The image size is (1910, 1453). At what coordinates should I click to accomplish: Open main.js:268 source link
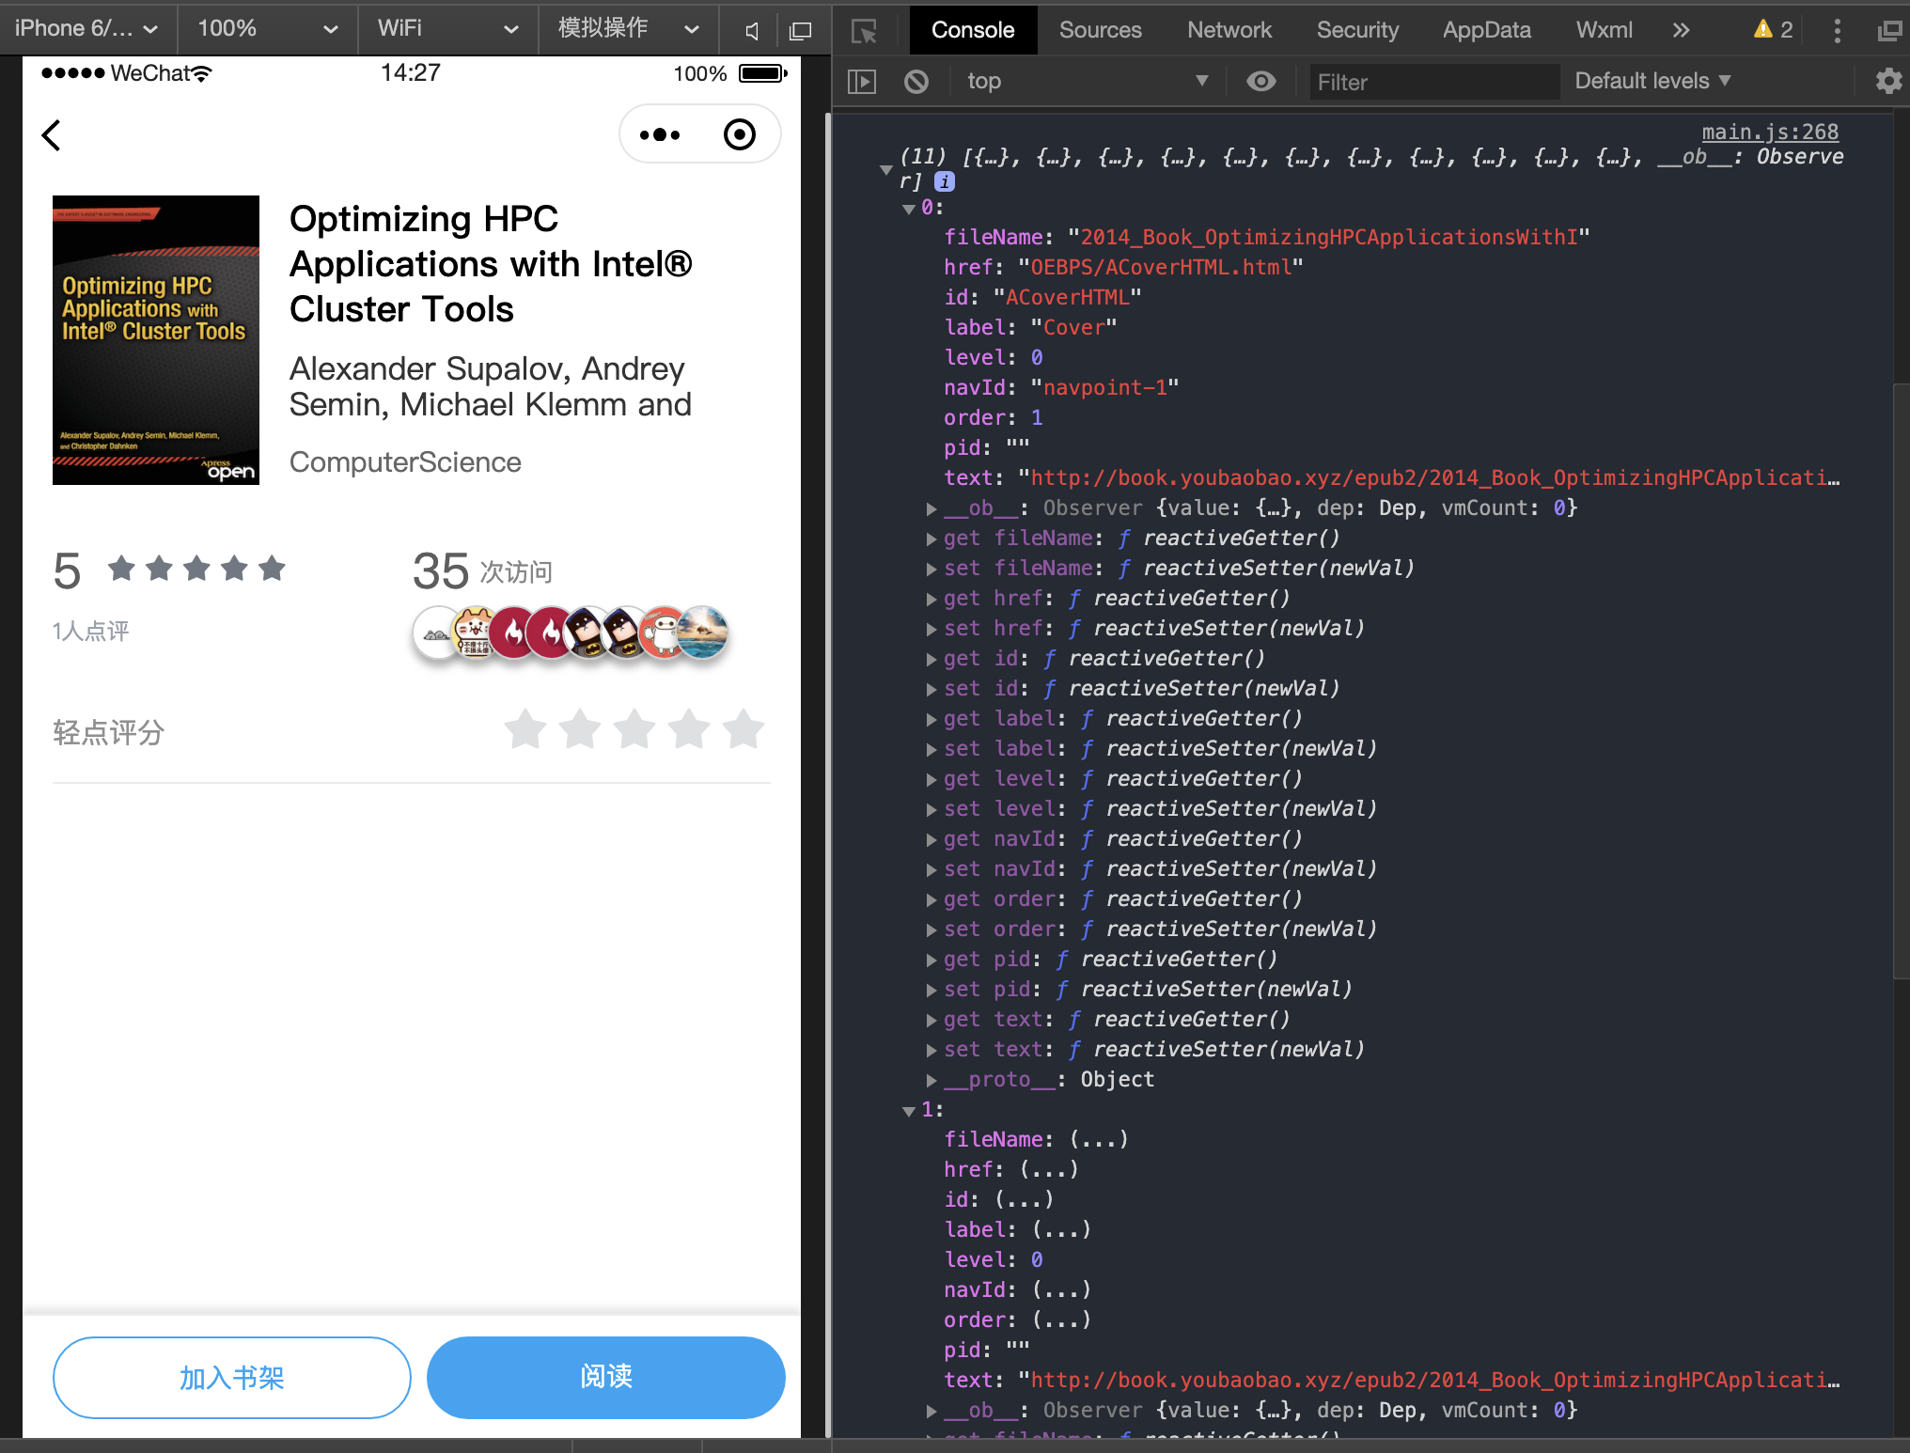pyautogui.click(x=1770, y=133)
